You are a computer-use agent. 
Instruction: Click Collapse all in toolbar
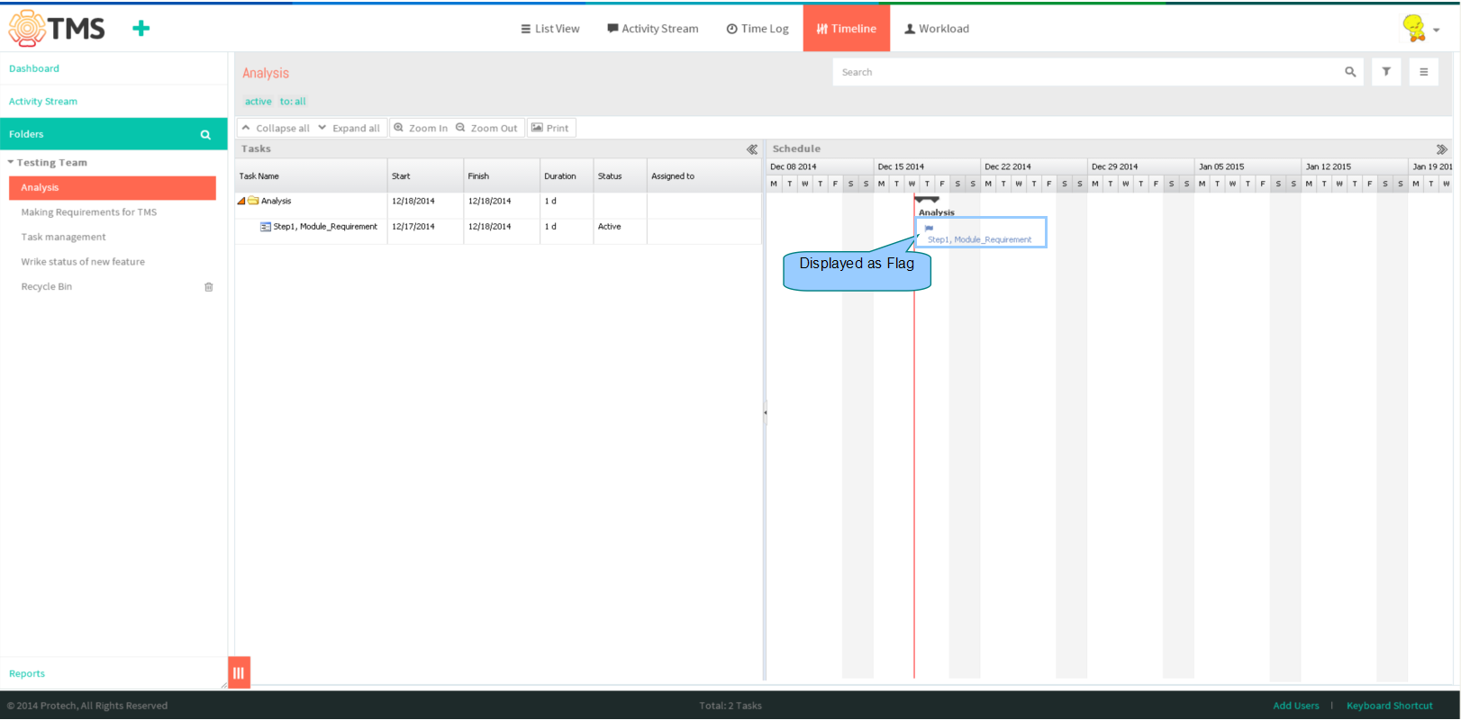click(x=276, y=128)
